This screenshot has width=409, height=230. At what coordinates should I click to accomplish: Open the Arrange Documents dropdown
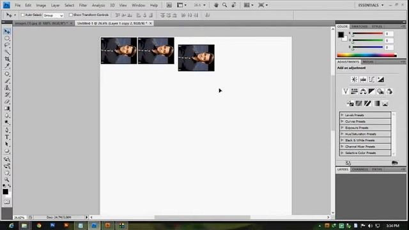[x=249, y=5]
